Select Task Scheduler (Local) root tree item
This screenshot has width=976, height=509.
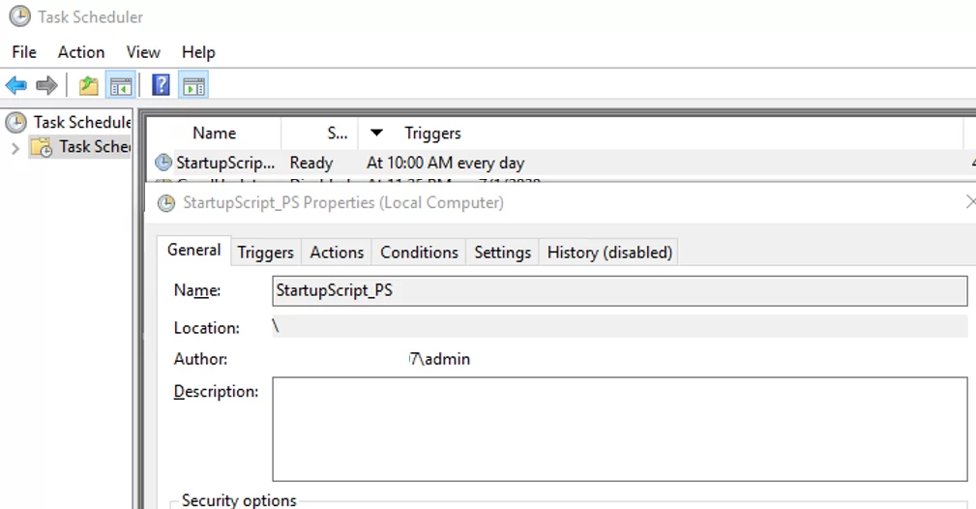pyautogui.click(x=69, y=122)
